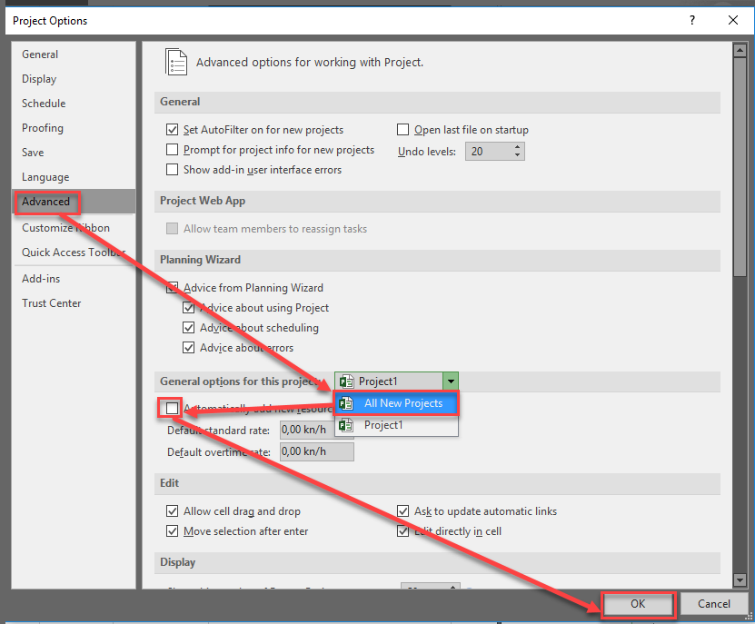Choose Project1 in the dropdown list

pos(383,424)
